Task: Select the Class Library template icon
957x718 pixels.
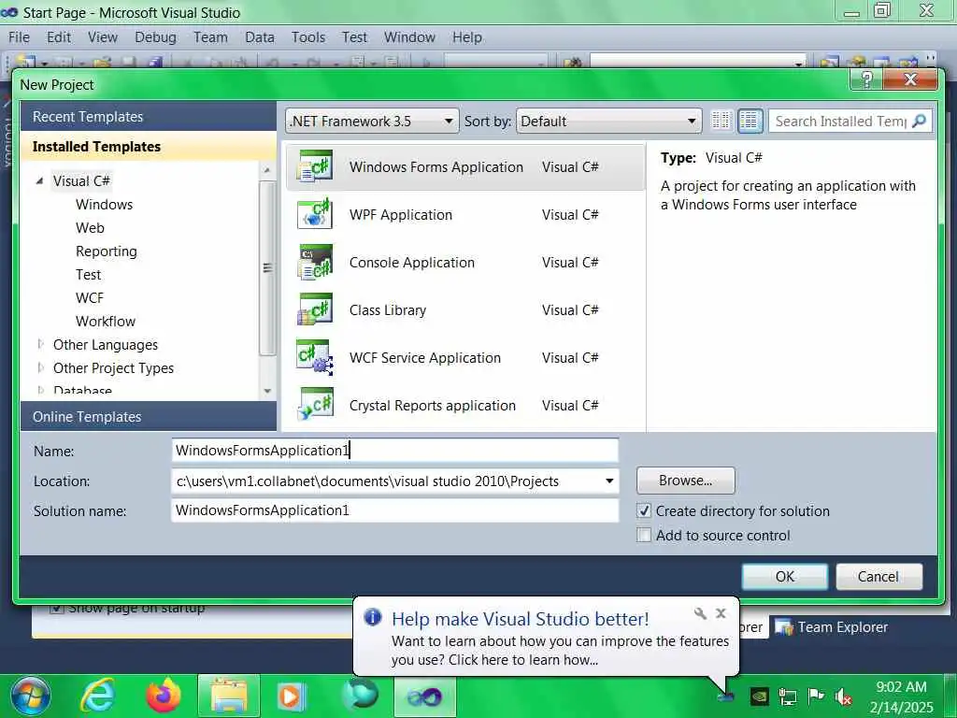Action: (315, 309)
